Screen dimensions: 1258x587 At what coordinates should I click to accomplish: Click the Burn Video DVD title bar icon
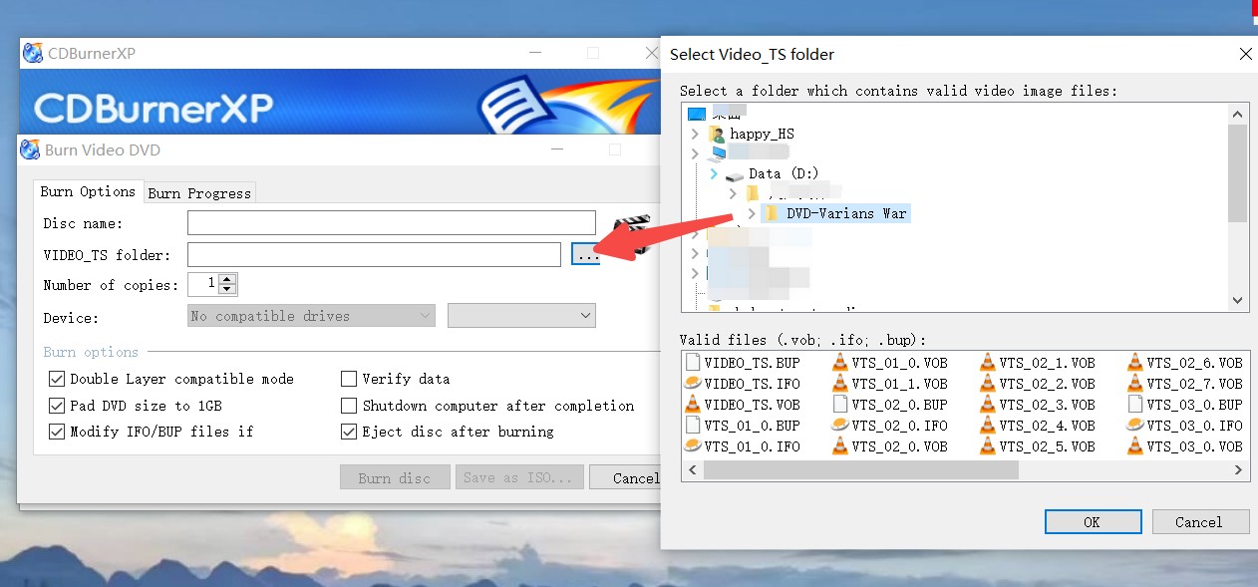(30, 150)
